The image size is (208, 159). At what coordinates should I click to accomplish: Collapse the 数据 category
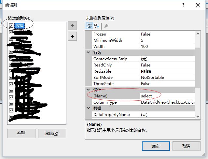tap(88, 108)
